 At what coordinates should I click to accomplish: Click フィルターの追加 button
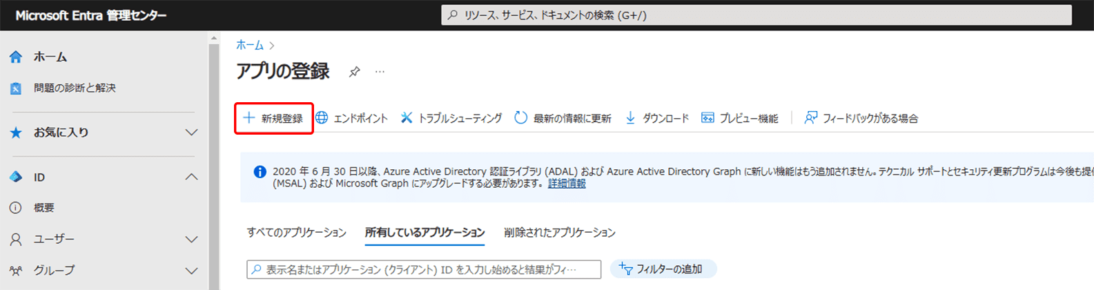tap(663, 269)
